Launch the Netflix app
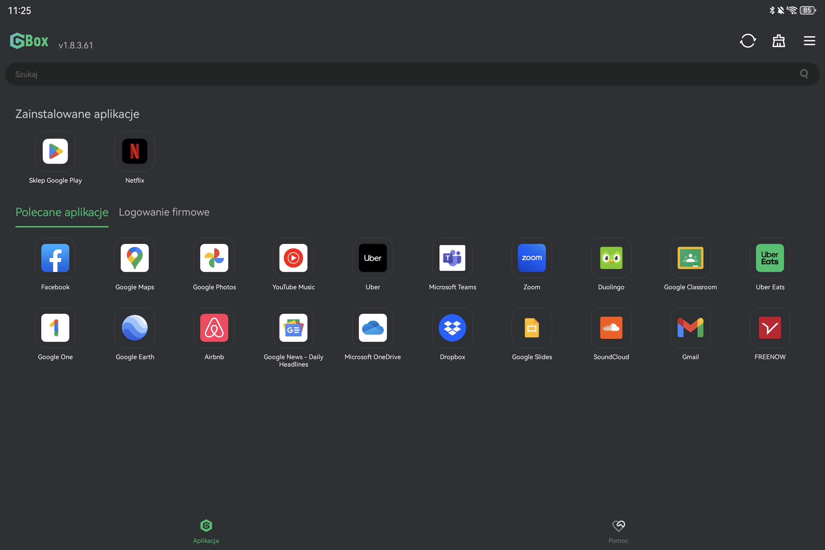The image size is (825, 550). [135, 151]
